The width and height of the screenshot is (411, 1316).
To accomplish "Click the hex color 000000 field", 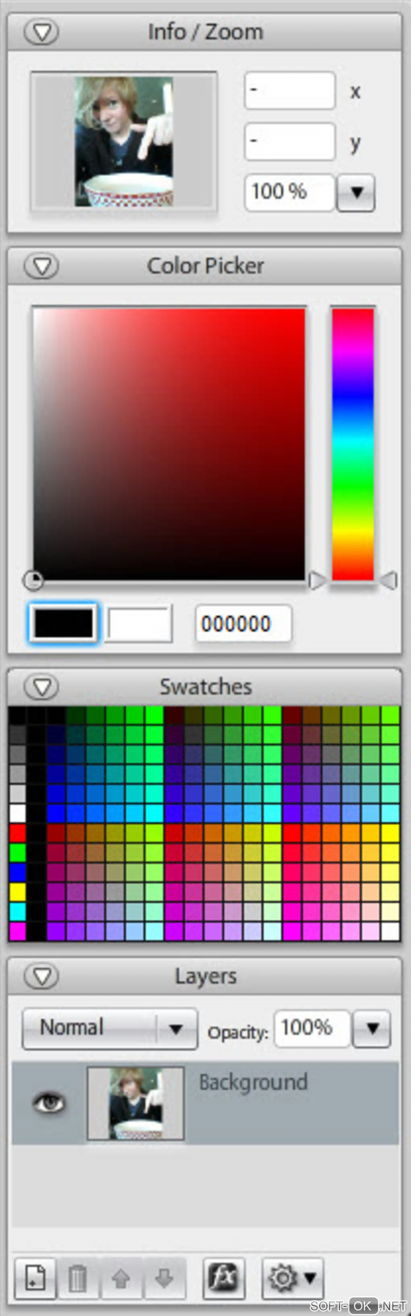I will coord(243,623).
